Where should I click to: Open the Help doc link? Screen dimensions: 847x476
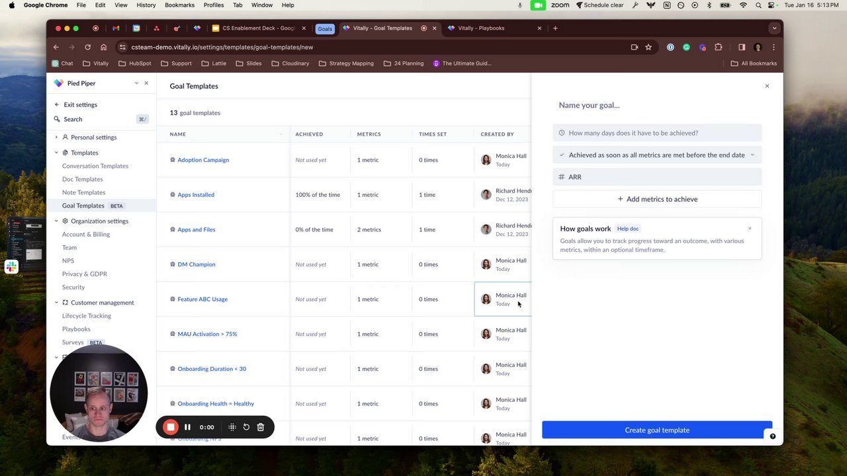point(628,229)
